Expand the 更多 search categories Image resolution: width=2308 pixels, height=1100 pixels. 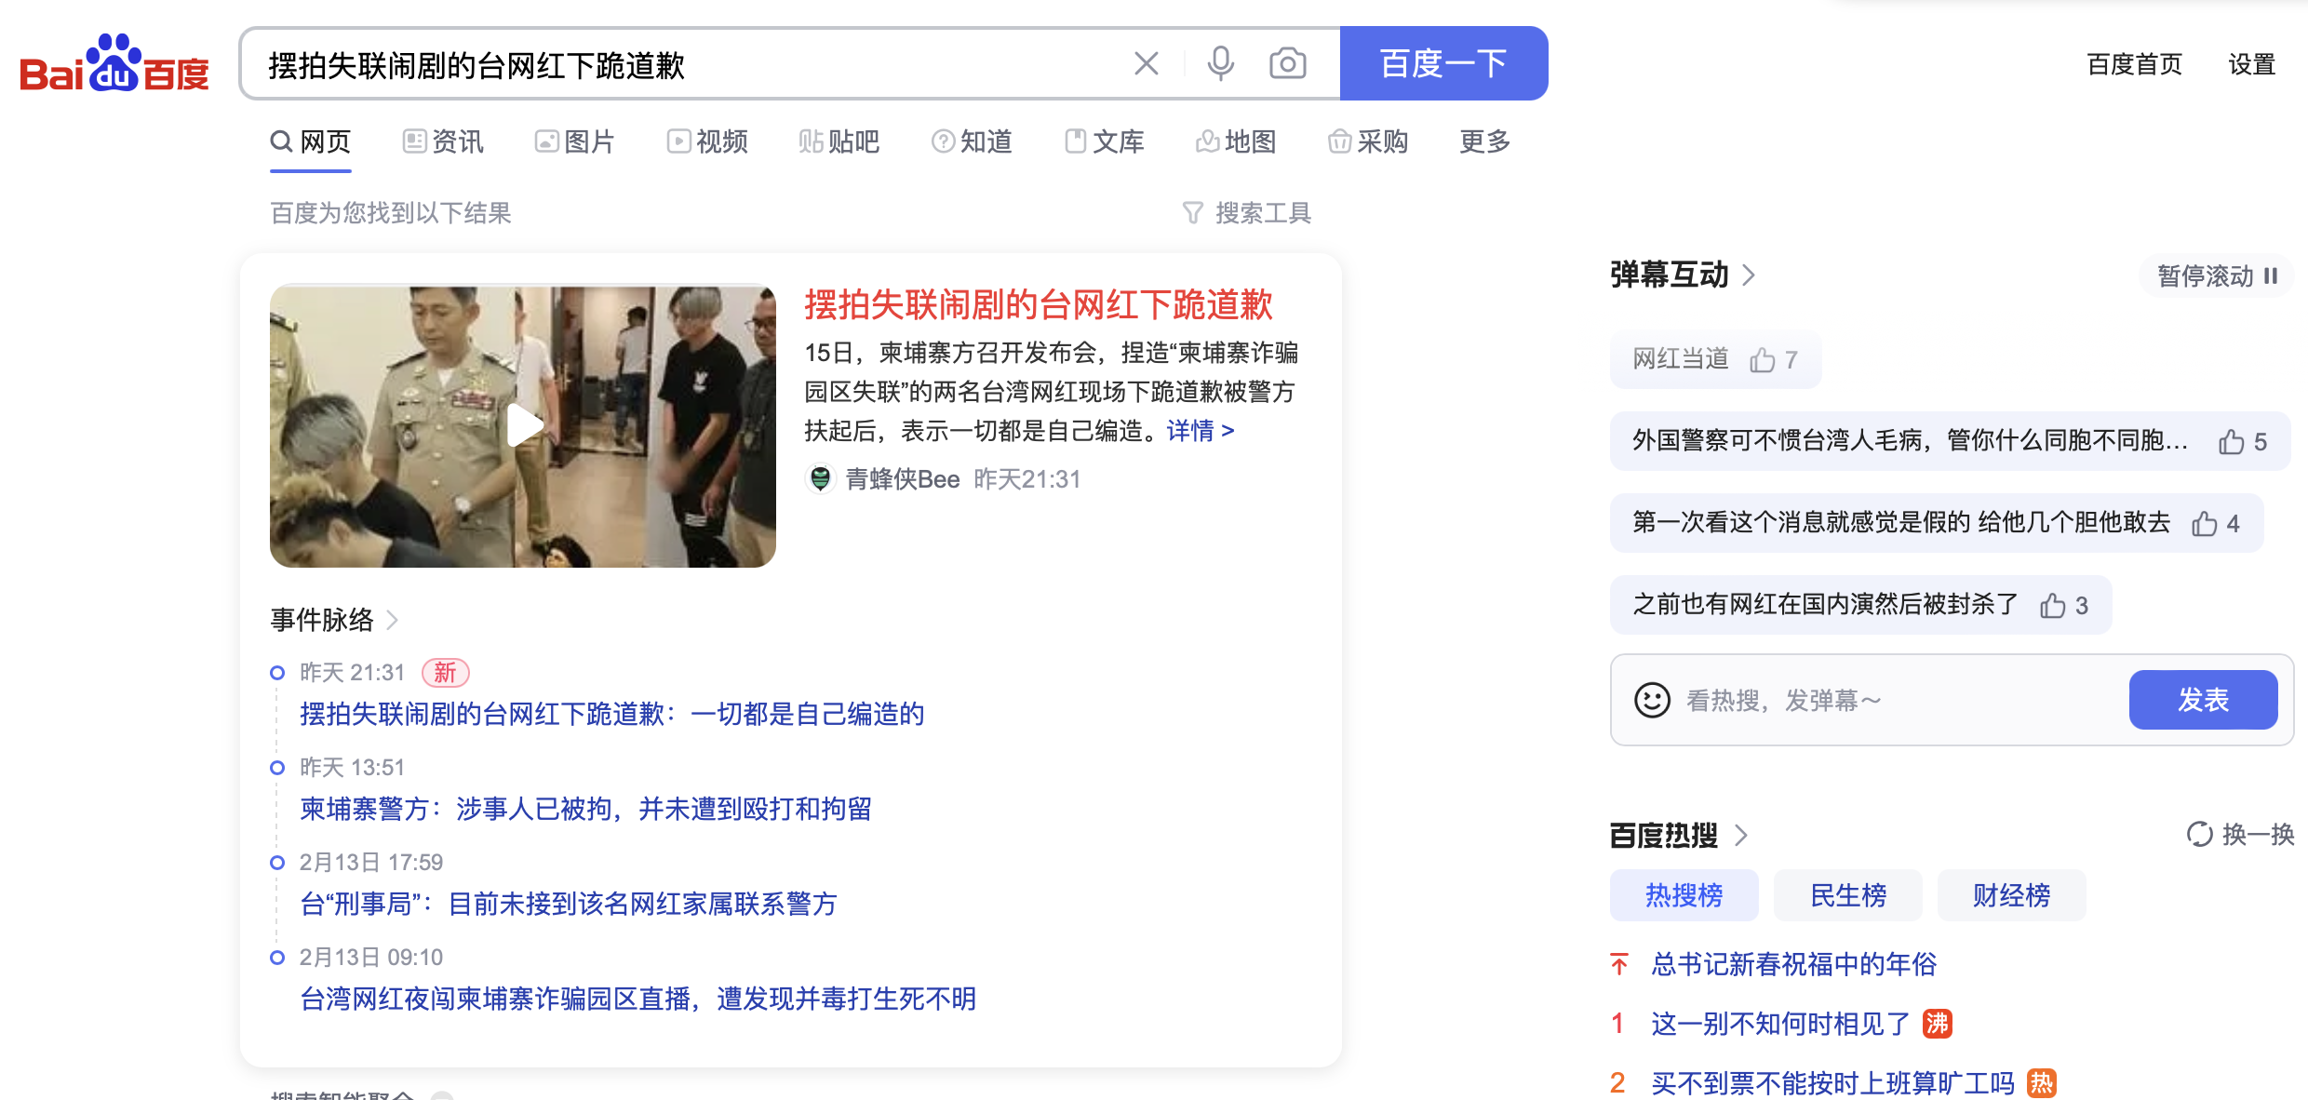click(x=1484, y=141)
